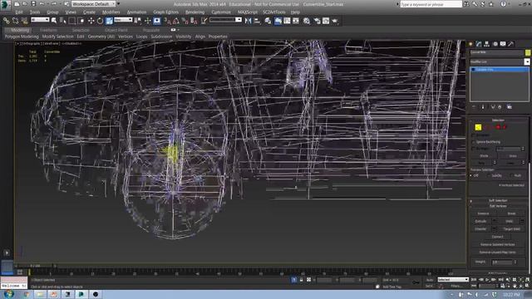This screenshot has width=532, height=299.
Task: Switch to the Freeform ribbon tab
Action: 48,30
